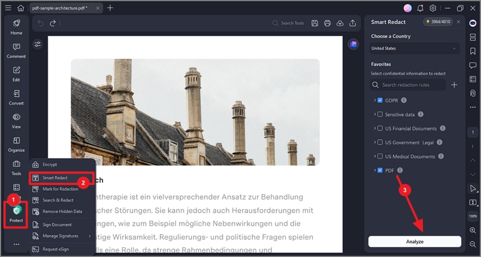Show info for US Medical Documents

coord(441,156)
